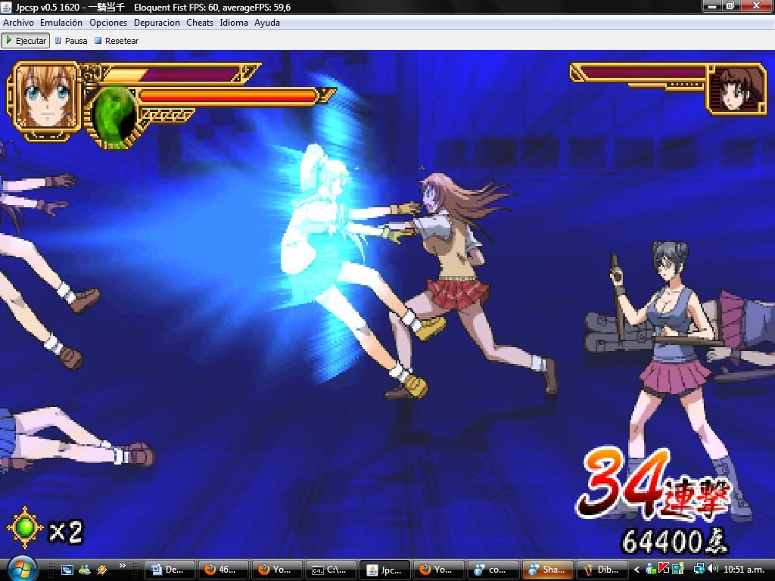Click the enemy portrait in game HUD
This screenshot has width=775, height=581.
(736, 89)
